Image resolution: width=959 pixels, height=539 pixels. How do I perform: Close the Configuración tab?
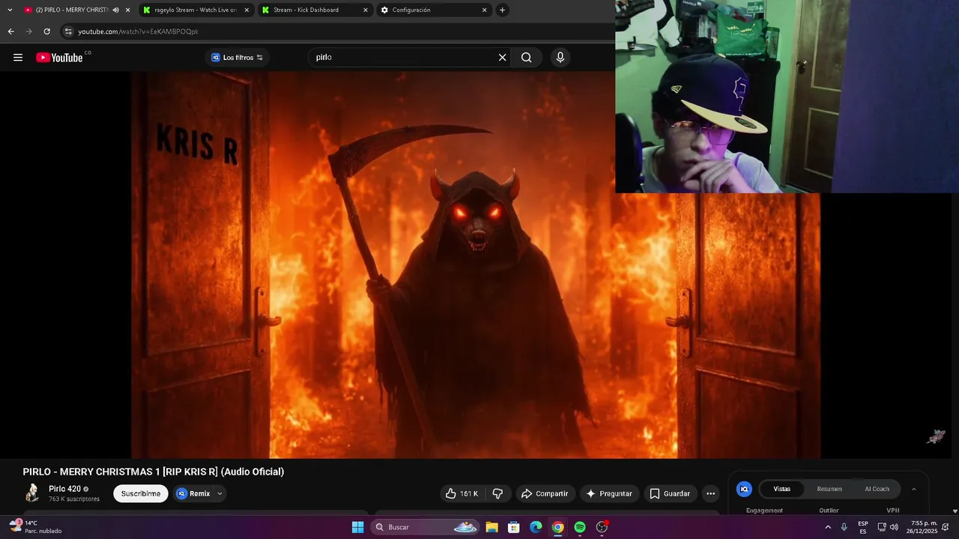[x=484, y=10]
